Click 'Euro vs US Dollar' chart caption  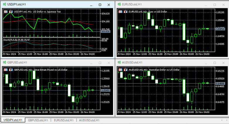[x=157, y=11]
